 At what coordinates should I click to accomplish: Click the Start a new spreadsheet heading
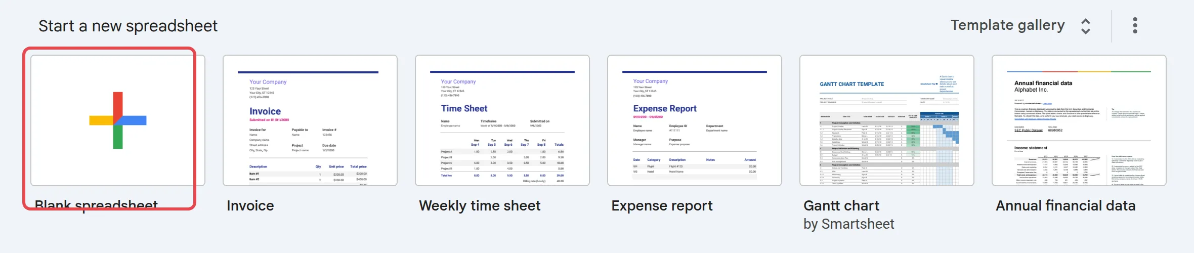pos(128,26)
